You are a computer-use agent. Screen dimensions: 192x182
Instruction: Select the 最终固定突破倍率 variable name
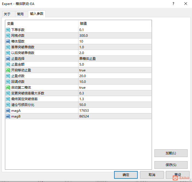coord(24,99)
